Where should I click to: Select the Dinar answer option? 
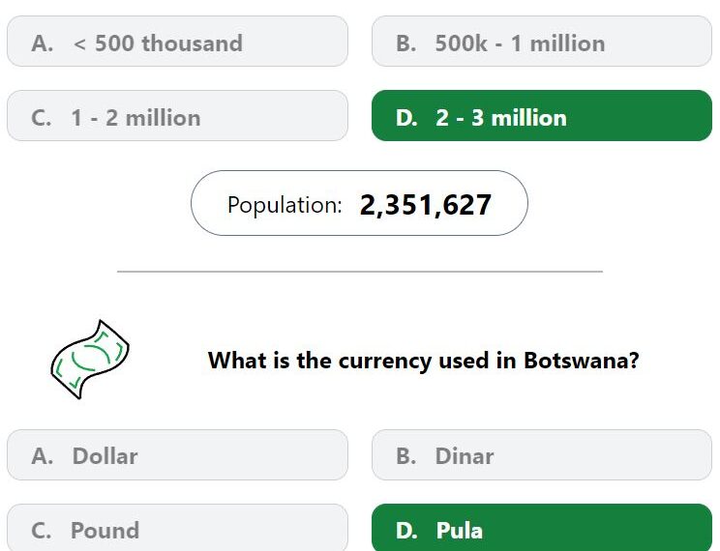(x=542, y=455)
